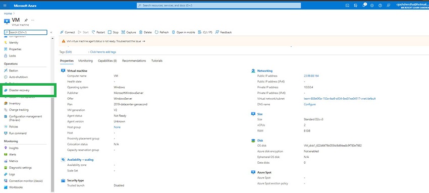Open Inventory in the sidebar

pos(15,103)
